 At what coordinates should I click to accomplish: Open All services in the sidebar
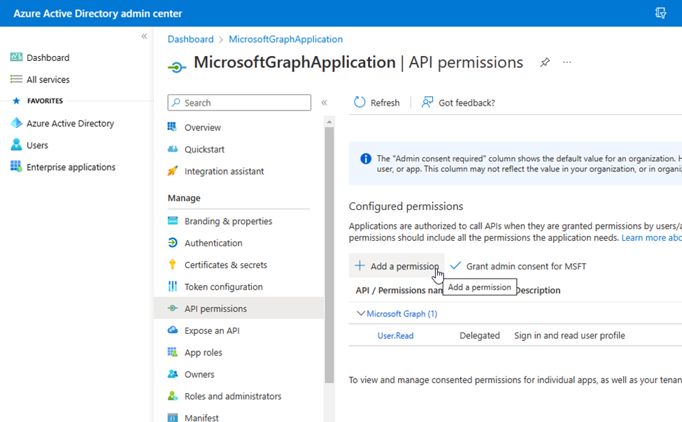click(48, 80)
